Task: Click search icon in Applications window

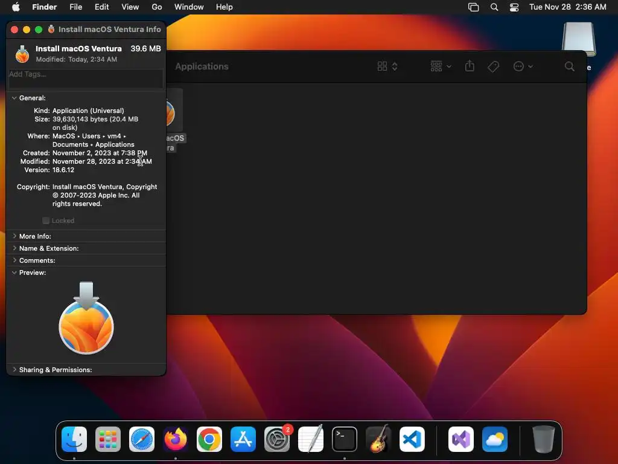Action: click(x=569, y=66)
